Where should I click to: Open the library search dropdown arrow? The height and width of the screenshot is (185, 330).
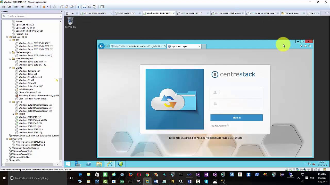tap(60, 16)
